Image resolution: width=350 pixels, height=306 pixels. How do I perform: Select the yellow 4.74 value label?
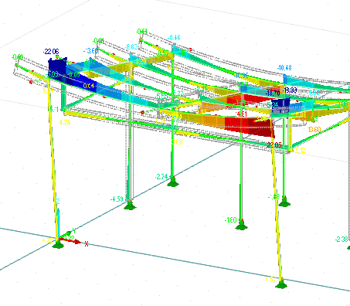[65, 123]
